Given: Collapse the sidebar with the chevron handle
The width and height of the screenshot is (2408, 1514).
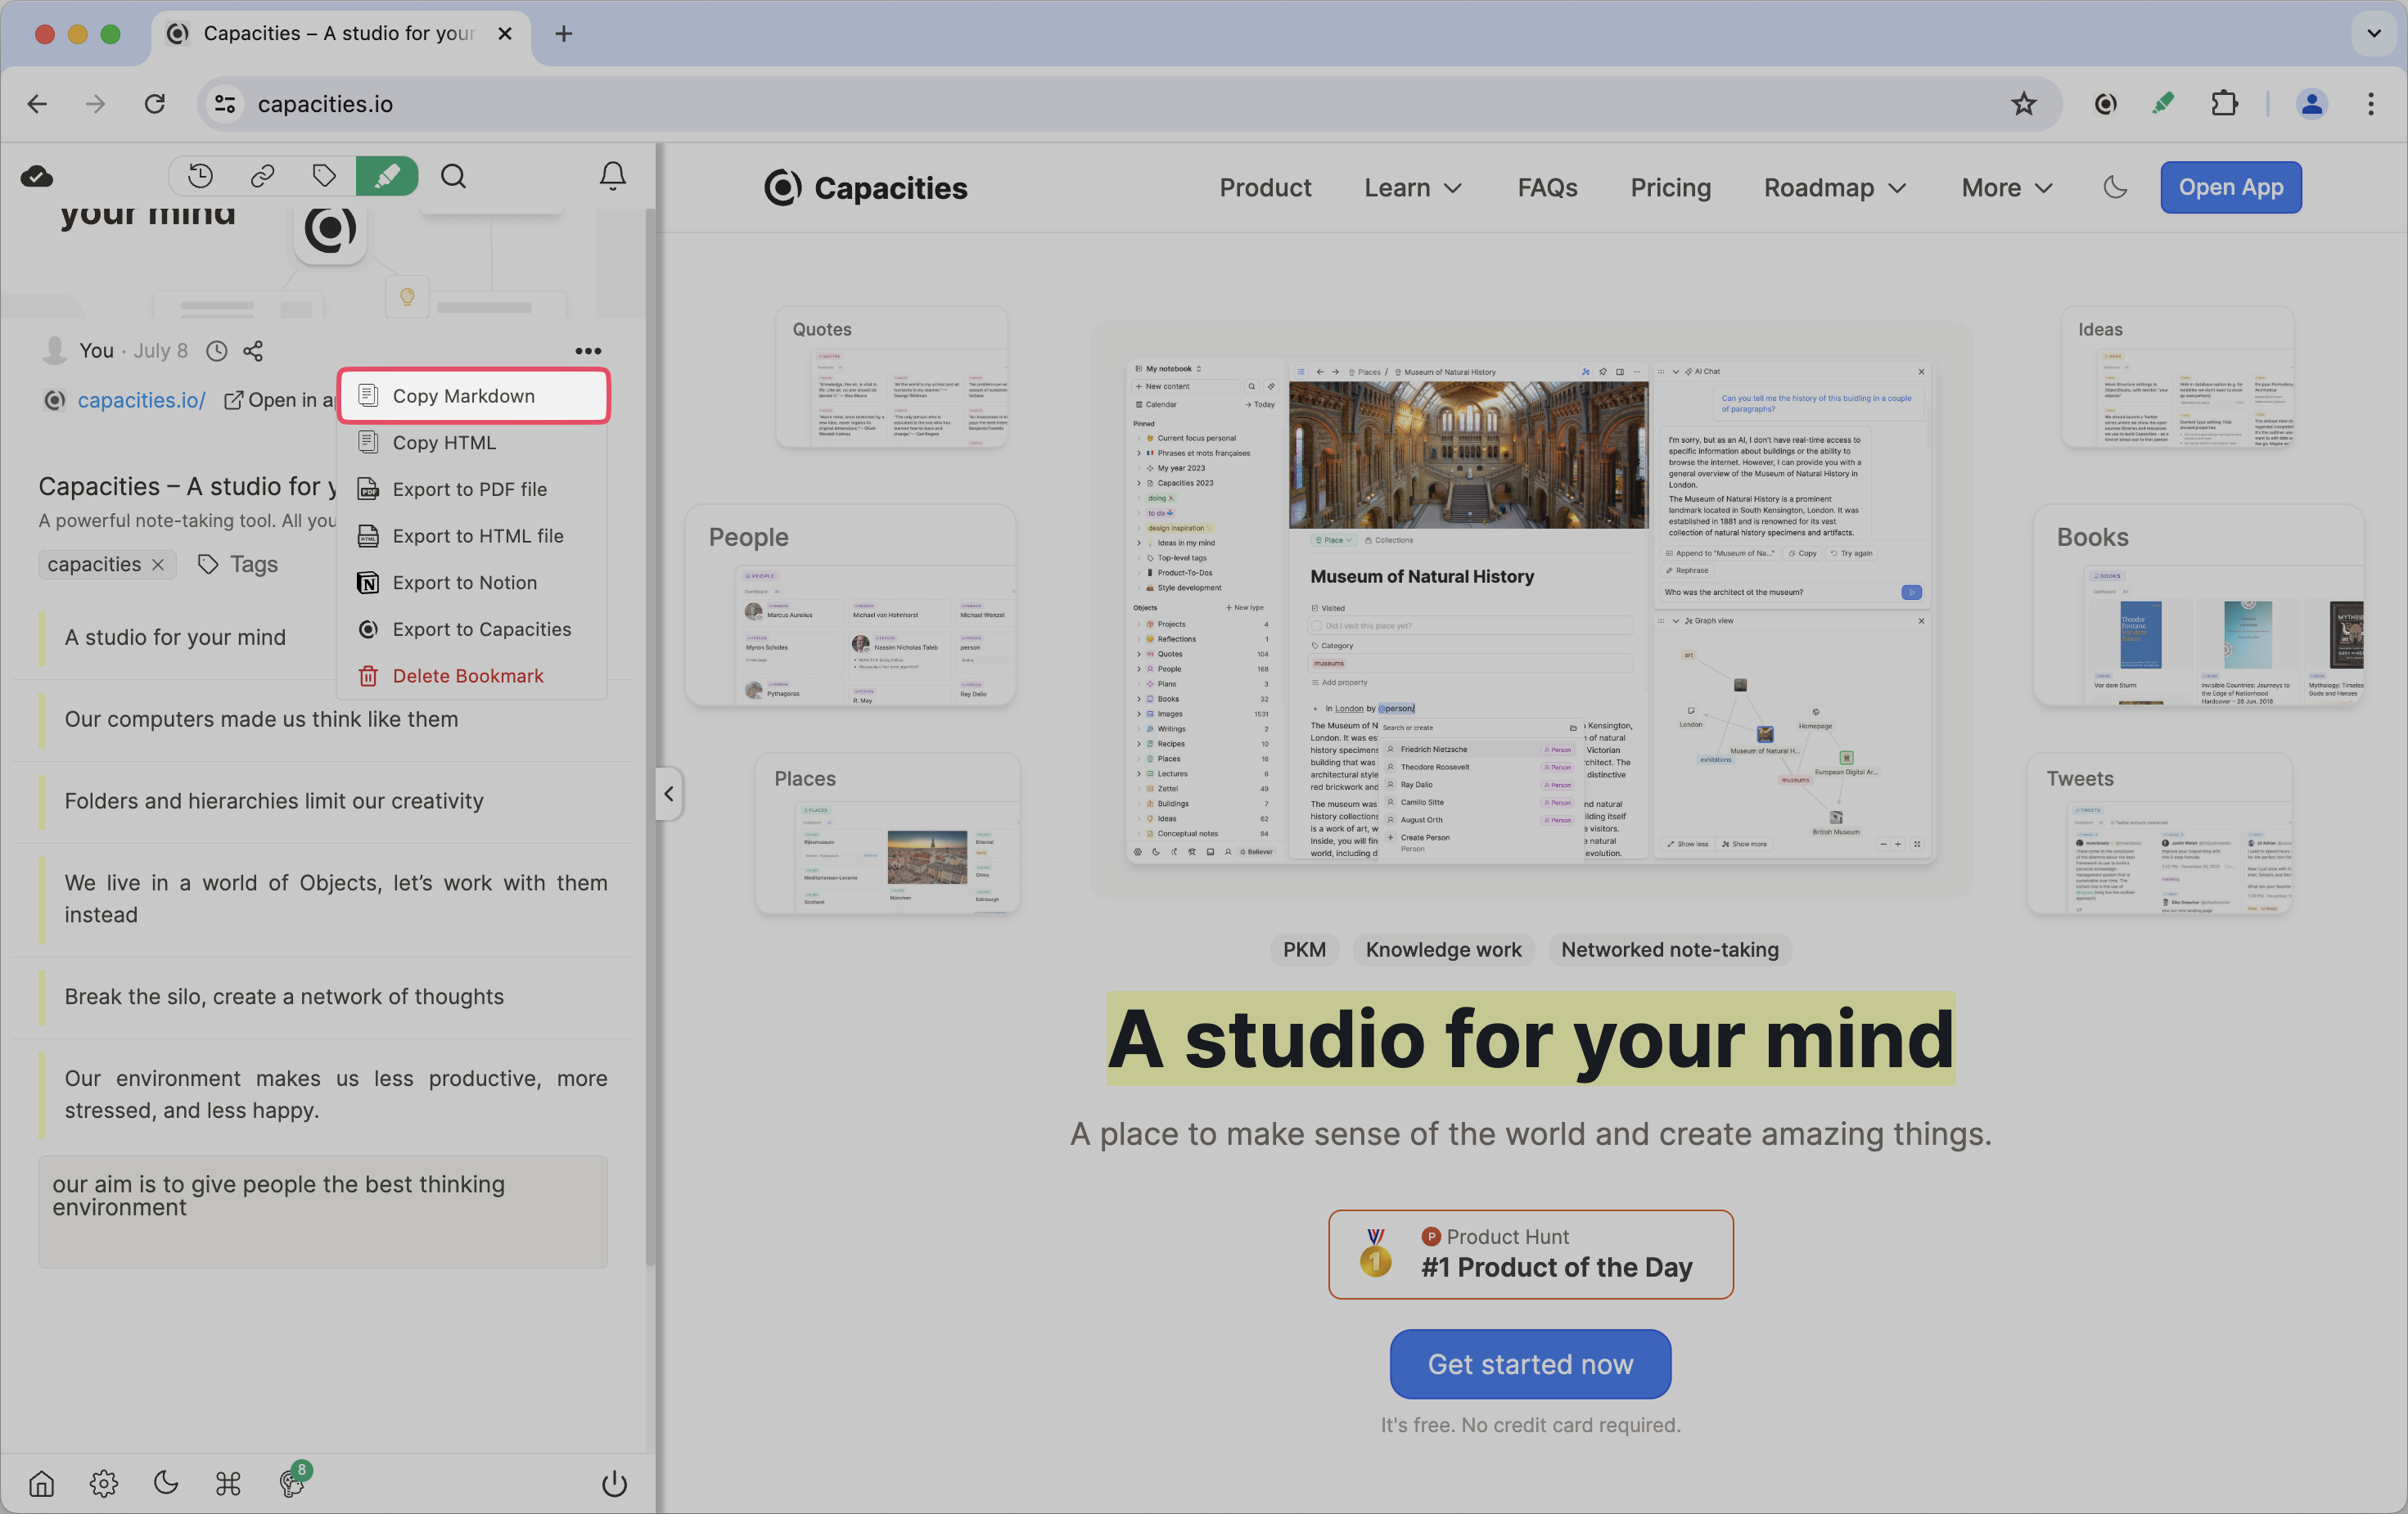Looking at the screenshot, I should click(669, 794).
